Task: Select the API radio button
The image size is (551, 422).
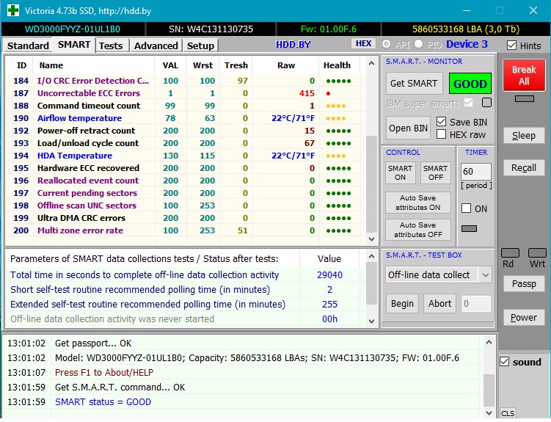Action: (x=386, y=44)
